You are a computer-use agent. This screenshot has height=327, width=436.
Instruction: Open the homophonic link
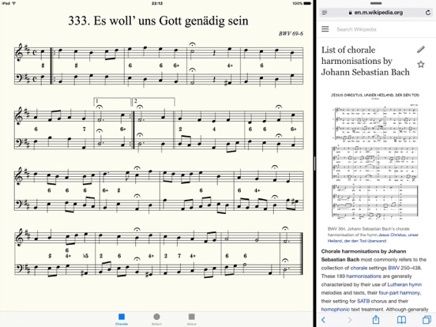coord(336,310)
